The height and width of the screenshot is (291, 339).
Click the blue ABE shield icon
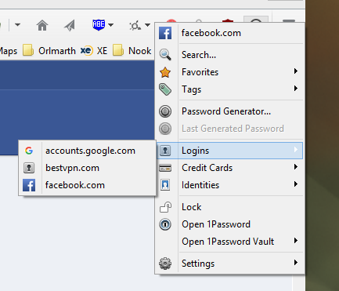[99, 25]
